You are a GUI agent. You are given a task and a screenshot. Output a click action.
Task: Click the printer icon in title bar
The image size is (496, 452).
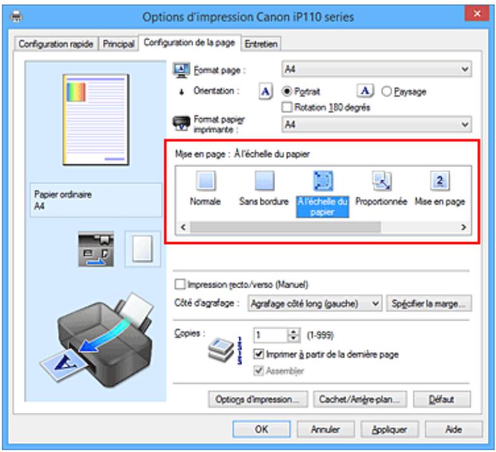(16, 16)
